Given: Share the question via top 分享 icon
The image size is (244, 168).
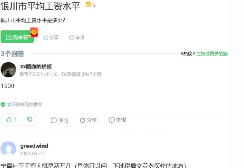Looking at the screenshot, I should click(x=51, y=38).
